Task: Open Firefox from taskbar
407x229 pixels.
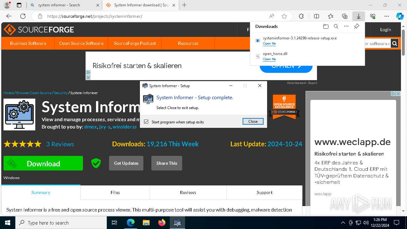Action: (162, 223)
